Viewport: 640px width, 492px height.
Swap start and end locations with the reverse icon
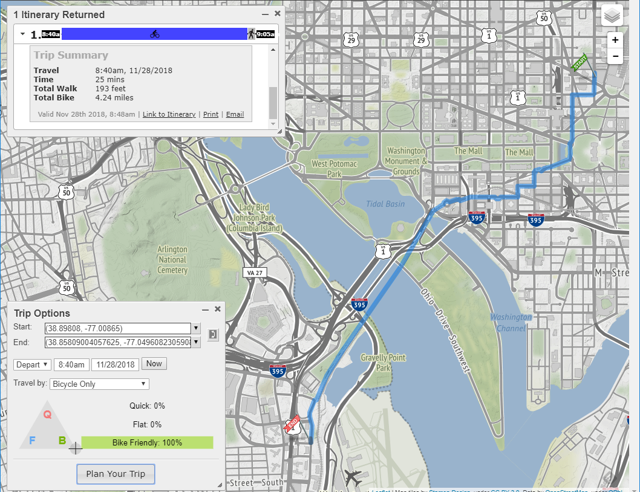[212, 334]
